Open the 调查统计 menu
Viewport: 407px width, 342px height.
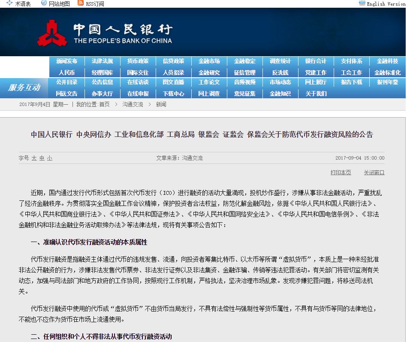tap(280, 61)
